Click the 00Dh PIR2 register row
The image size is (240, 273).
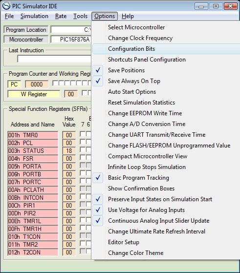[x=33, y=213]
